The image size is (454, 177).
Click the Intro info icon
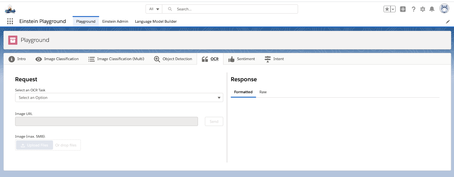click(x=12, y=59)
